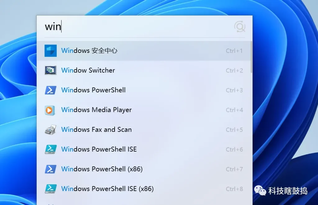Click the Ctrl+1 shortcut label
This screenshot has height=205, width=318.
(234, 51)
